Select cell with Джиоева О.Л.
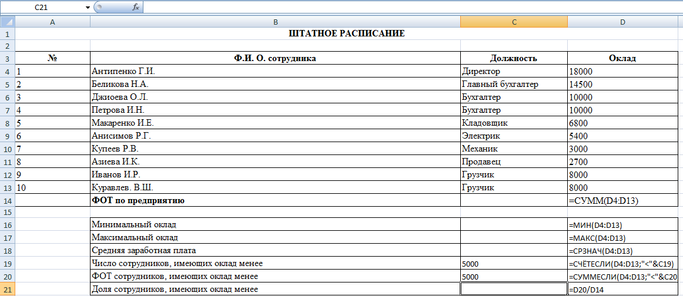The image size is (683, 296). pyautogui.click(x=275, y=97)
